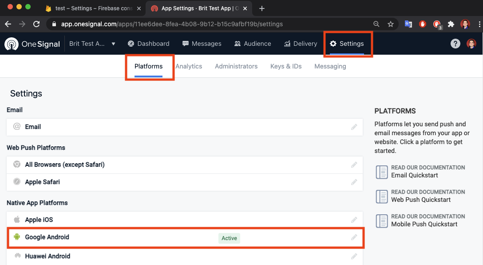
Task: Click the pencil icon for Email
Action: pyautogui.click(x=354, y=127)
